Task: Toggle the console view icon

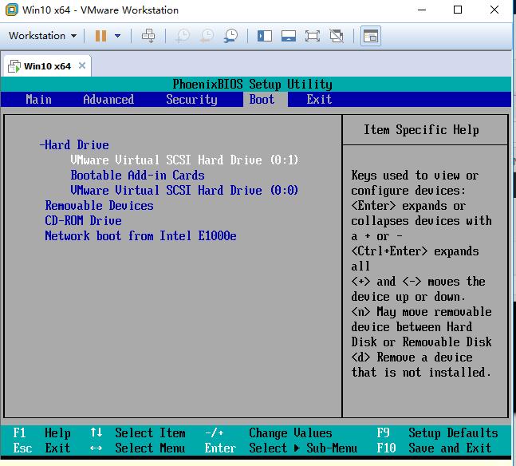Action: pos(371,36)
